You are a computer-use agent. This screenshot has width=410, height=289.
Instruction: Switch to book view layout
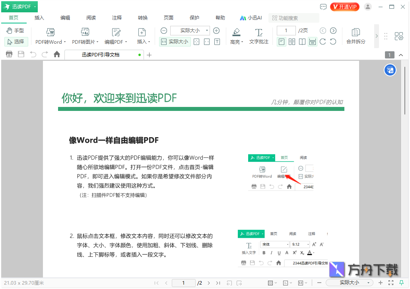pyautogui.click(x=302, y=42)
